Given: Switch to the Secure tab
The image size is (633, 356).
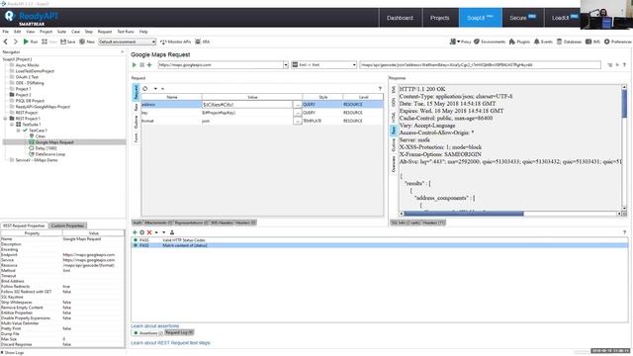Looking at the screenshot, I should (x=522, y=18).
